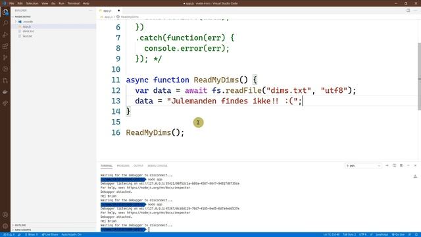Open the File menu

pos(12,3)
